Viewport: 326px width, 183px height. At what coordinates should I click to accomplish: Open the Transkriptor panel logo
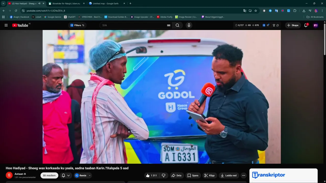pyautogui.click(x=268, y=175)
